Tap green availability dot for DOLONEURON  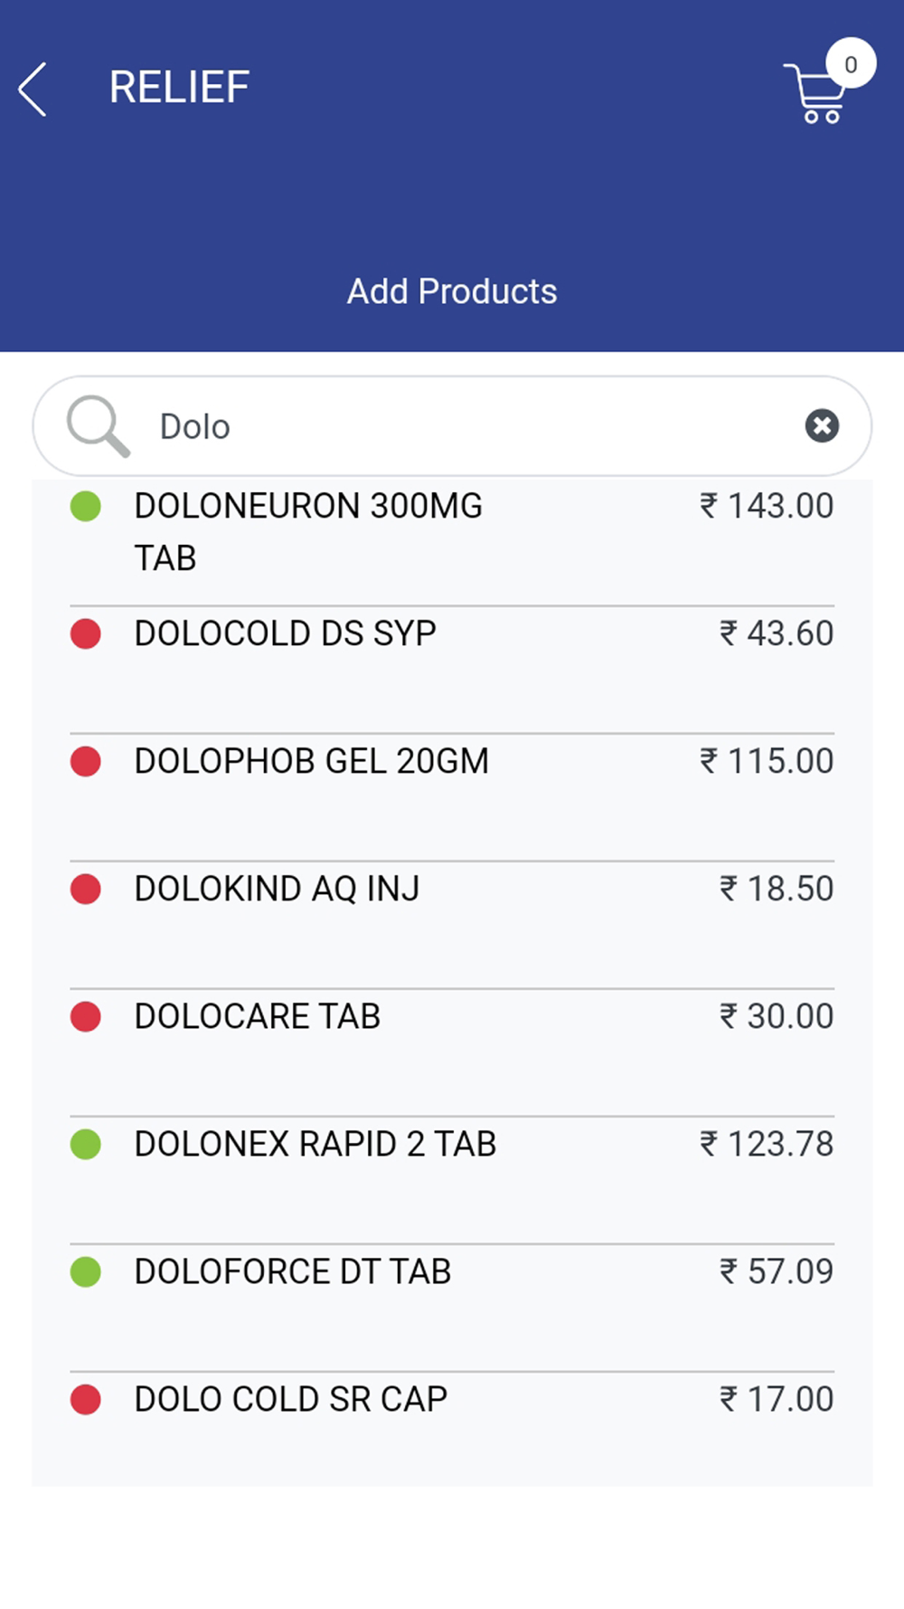86,506
